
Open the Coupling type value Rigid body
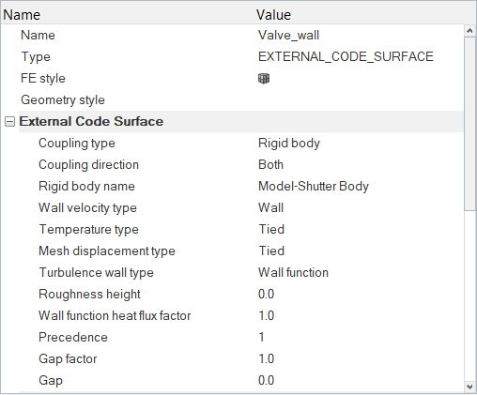tap(289, 143)
